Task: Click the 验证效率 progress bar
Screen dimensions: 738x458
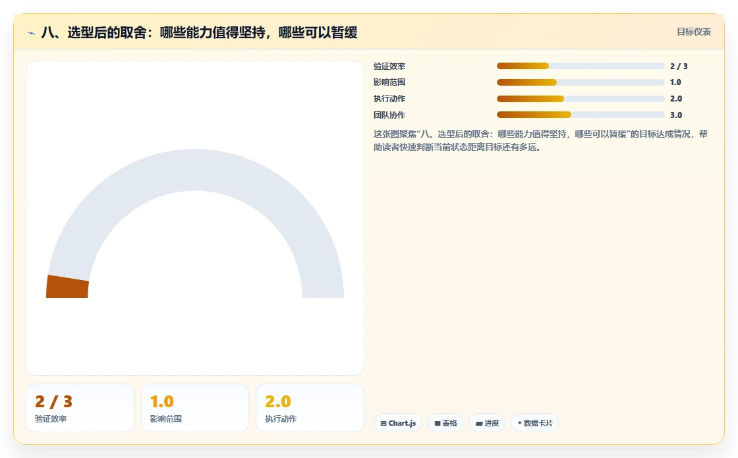Action: pyautogui.click(x=581, y=67)
